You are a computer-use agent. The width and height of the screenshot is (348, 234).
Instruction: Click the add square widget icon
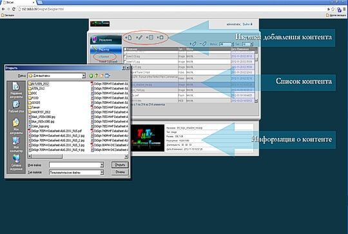tap(160, 37)
